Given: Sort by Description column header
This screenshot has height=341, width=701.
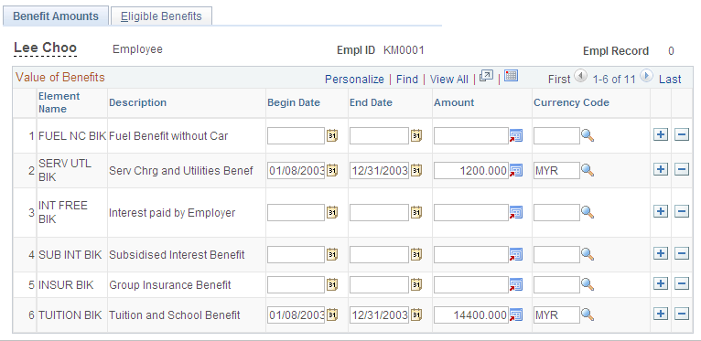Looking at the screenshot, I should coord(137,102).
